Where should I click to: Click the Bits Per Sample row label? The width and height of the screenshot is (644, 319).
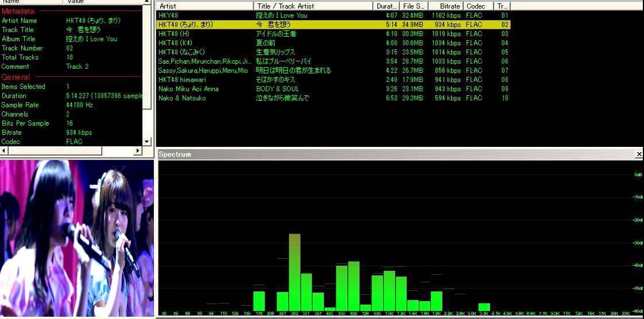[25, 123]
